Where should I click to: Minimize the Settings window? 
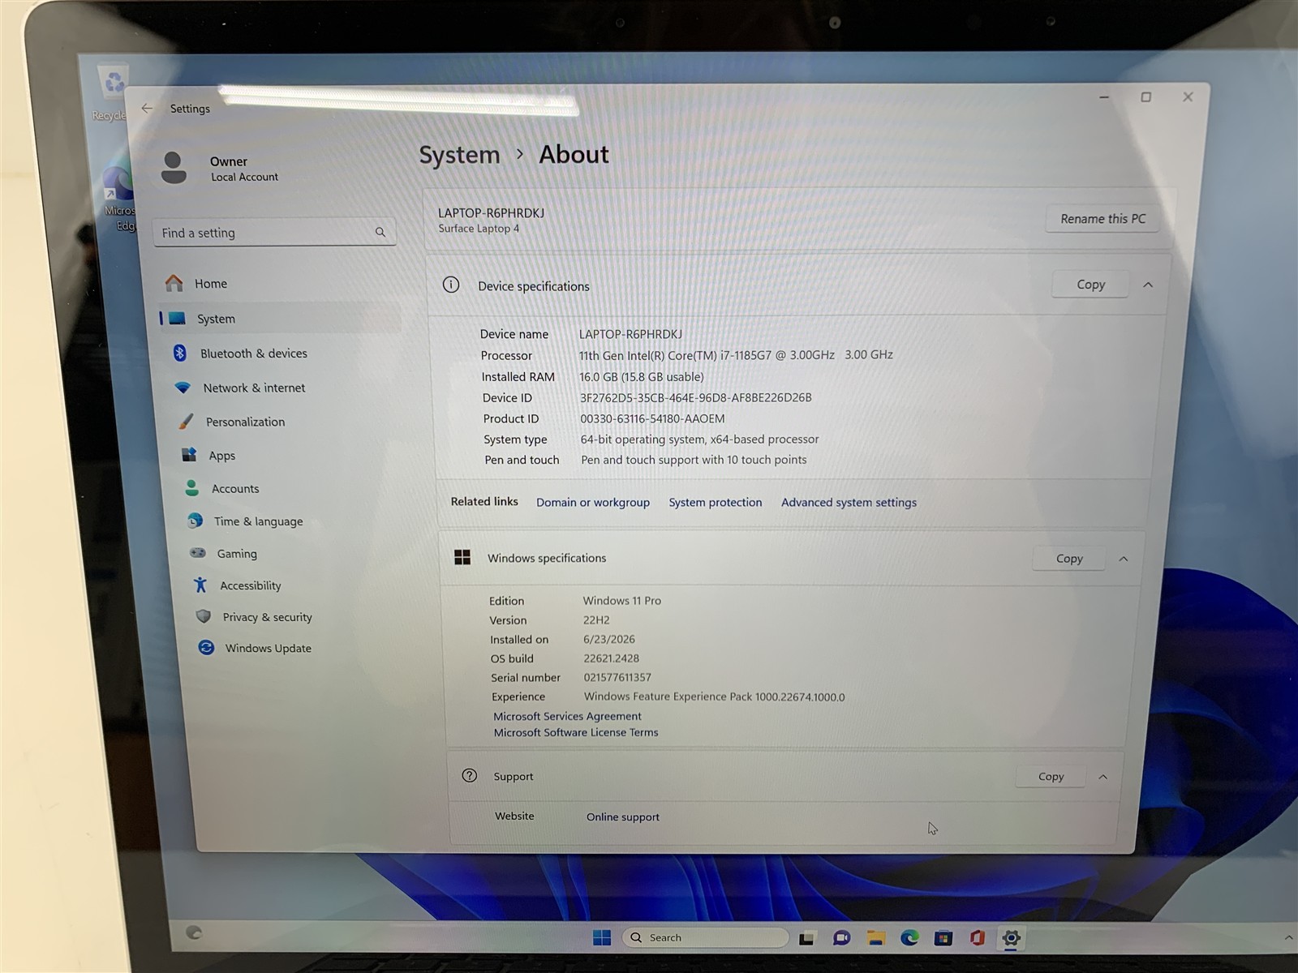coord(1104,97)
